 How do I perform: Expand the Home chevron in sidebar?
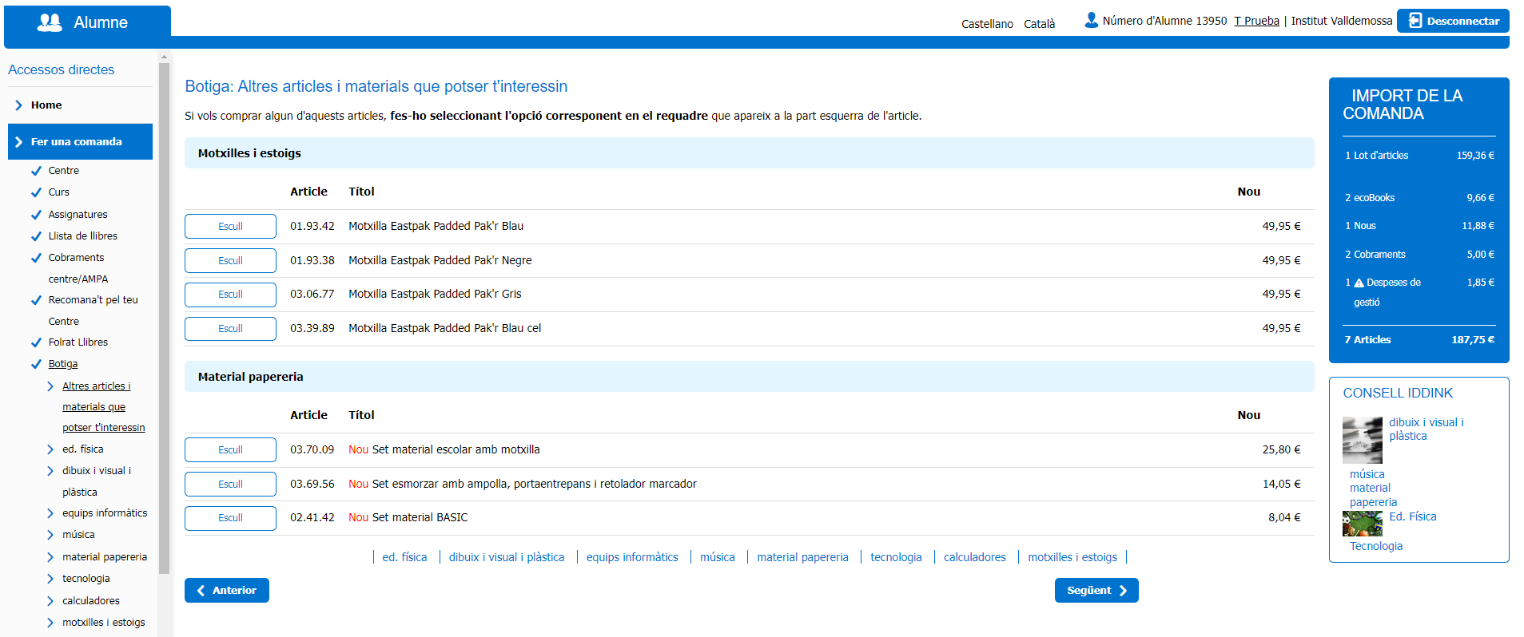tap(19, 105)
